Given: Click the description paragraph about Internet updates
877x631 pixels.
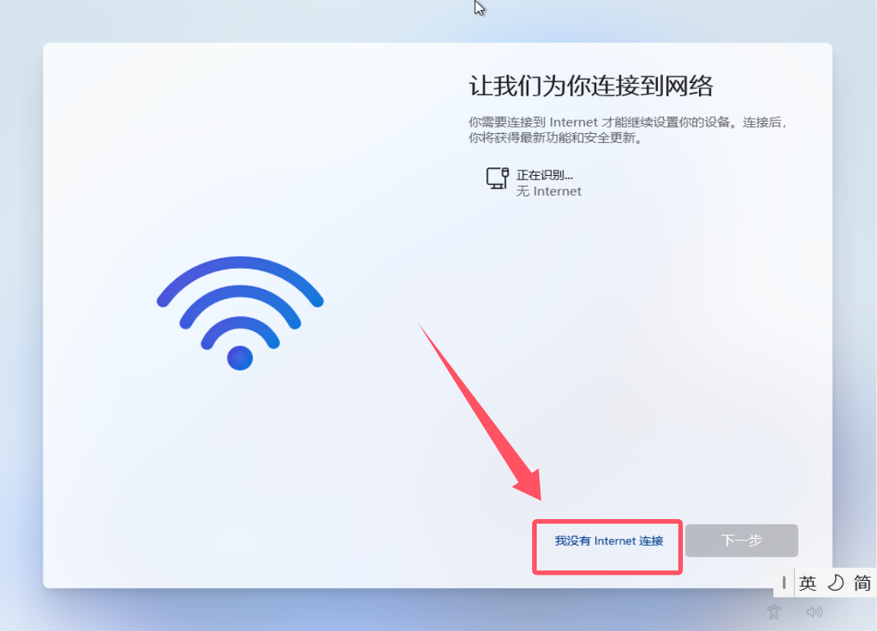Looking at the screenshot, I should click(x=627, y=130).
